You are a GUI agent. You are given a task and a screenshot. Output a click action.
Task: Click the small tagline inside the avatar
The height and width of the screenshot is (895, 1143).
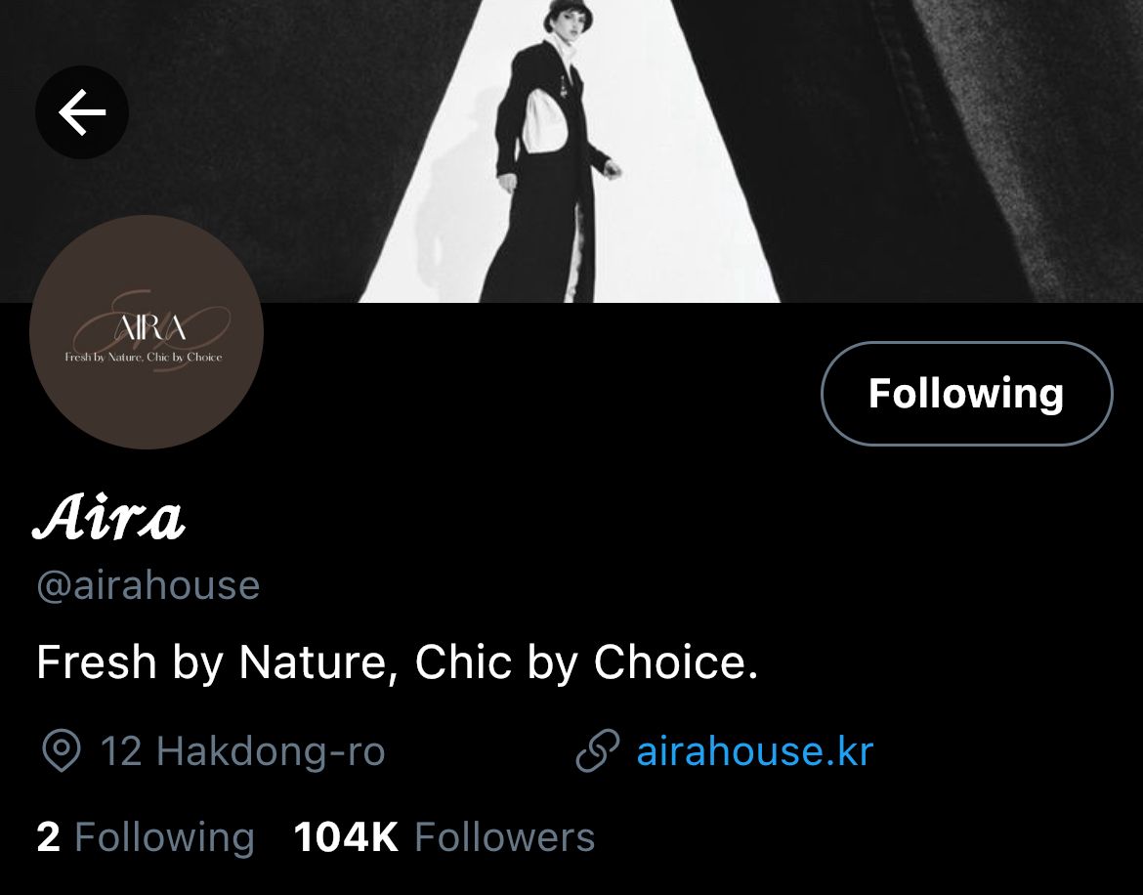point(144,358)
